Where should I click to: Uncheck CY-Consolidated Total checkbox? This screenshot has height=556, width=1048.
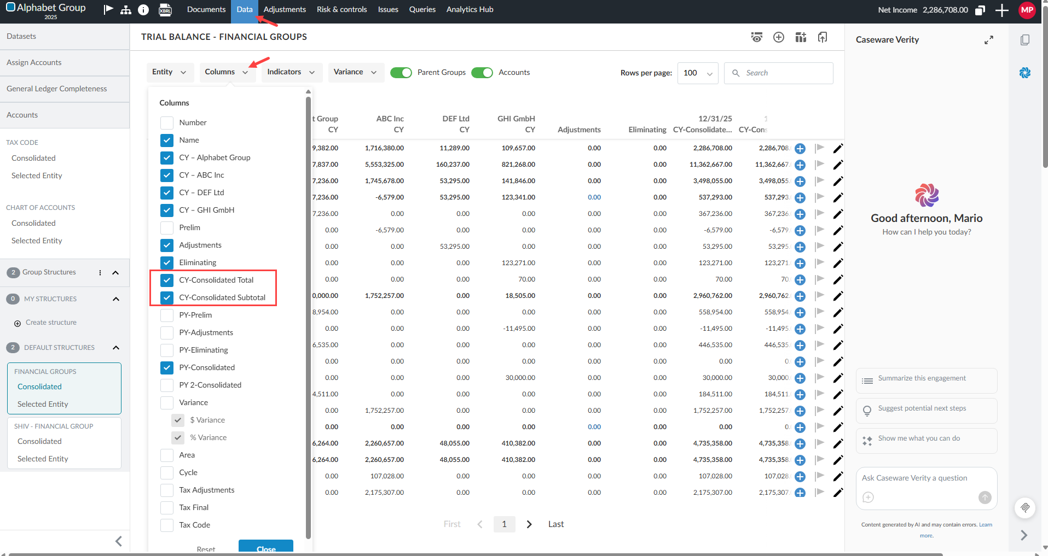(x=167, y=280)
